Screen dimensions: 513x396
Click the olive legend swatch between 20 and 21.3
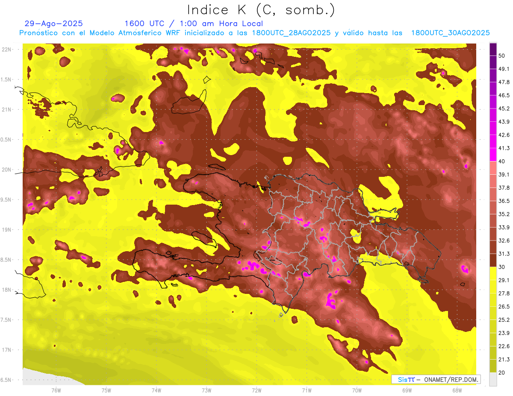(x=493, y=366)
